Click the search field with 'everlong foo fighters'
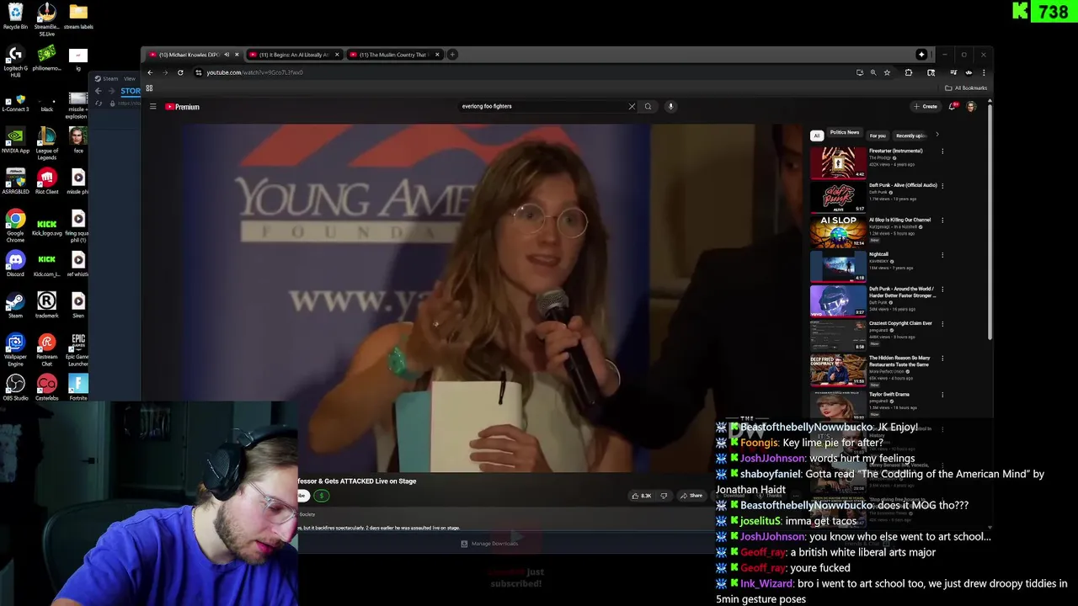The height and width of the screenshot is (606, 1078). point(543,106)
